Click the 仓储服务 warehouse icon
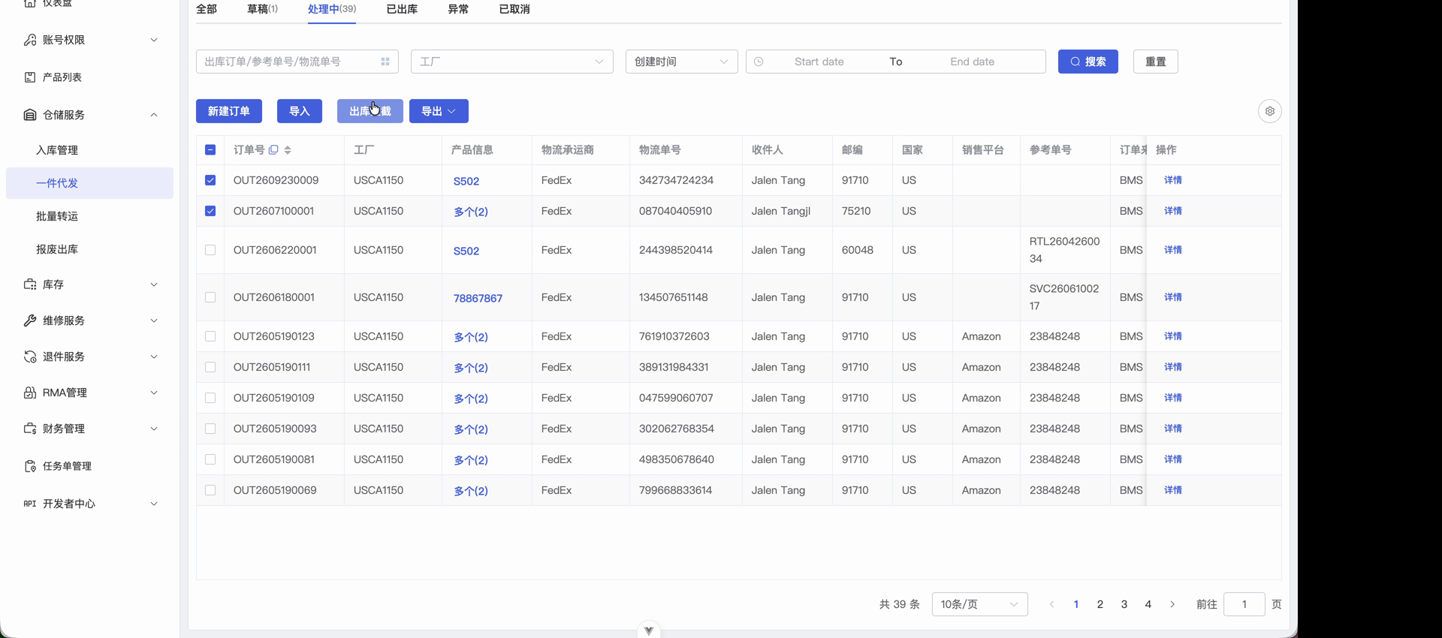1442x638 pixels. click(x=30, y=115)
